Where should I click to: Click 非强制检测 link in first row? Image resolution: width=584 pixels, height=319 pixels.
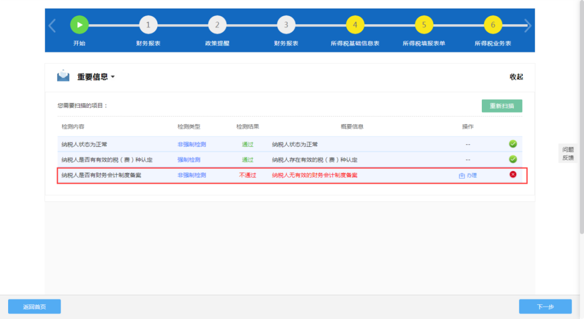click(x=191, y=145)
